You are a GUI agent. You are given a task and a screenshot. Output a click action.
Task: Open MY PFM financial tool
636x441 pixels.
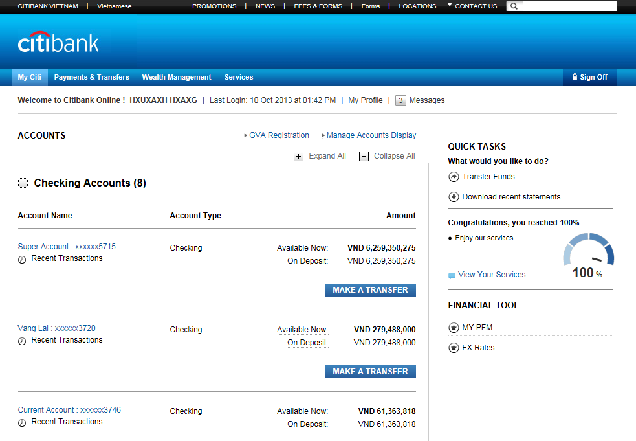click(477, 327)
